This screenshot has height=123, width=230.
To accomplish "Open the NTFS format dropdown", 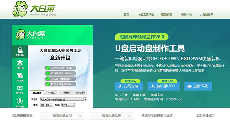I will click(x=68, y=105).
